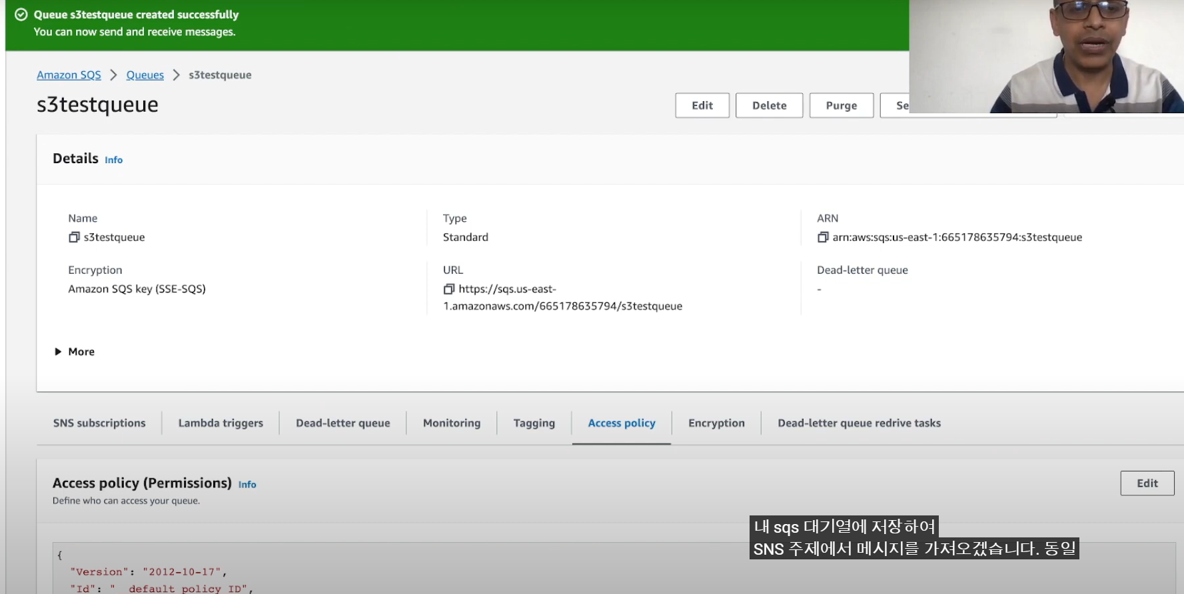Viewport: 1184px width, 594px height.
Task: Edit the Access policy permissions
Action: (x=1147, y=483)
